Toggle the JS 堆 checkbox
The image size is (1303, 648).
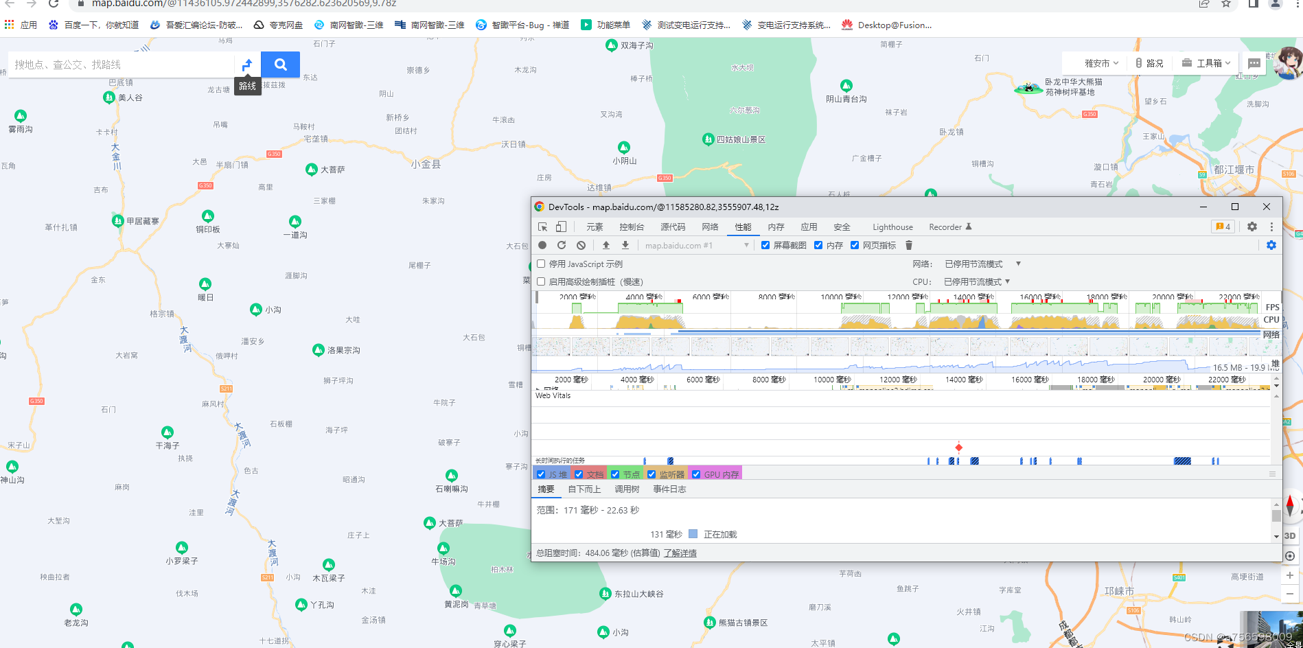pyautogui.click(x=541, y=474)
